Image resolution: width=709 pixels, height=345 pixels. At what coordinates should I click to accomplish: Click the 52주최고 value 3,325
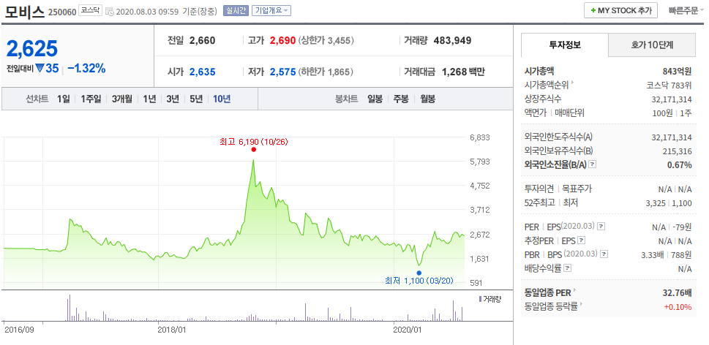click(x=656, y=203)
